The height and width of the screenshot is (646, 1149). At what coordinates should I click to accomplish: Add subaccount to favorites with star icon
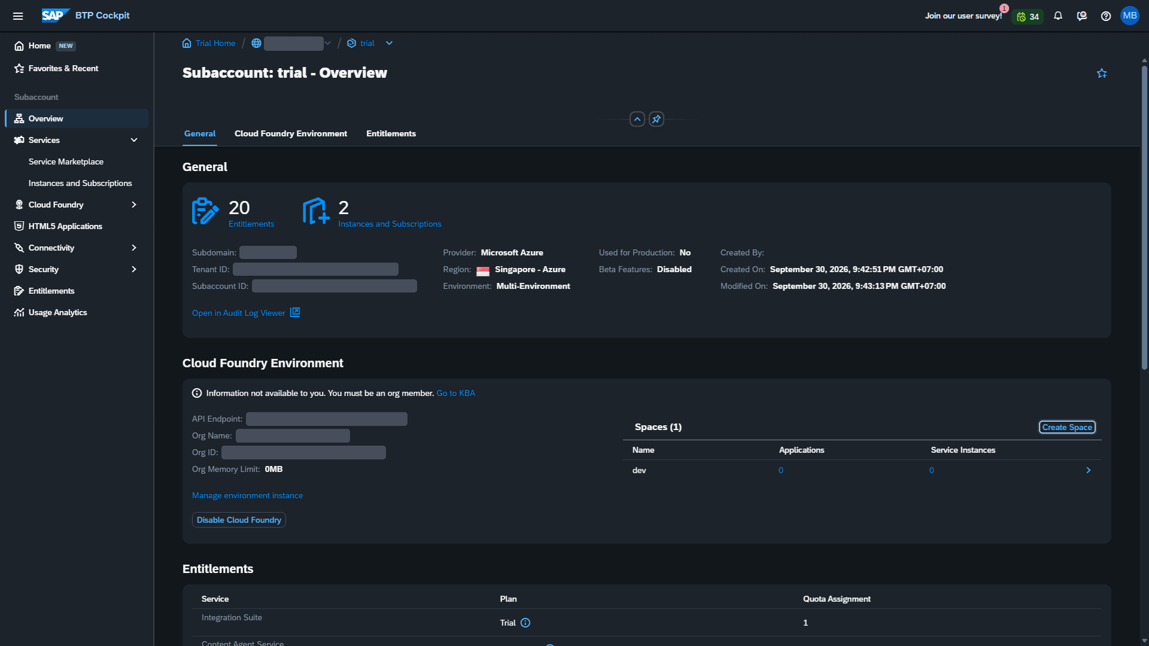click(1102, 73)
